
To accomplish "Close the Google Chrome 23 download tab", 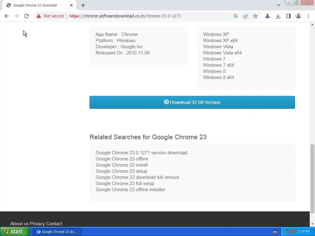I will (x=71, y=5).
